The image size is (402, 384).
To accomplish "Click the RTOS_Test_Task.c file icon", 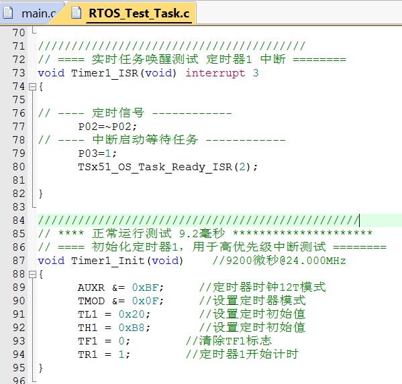I will tap(76, 13).
